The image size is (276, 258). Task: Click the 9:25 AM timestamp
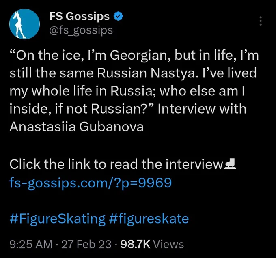(31, 244)
